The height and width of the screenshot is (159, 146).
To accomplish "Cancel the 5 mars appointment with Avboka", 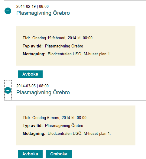I will point(30,154).
